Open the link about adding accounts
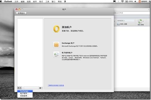This screenshot has height=100, width=151. pyautogui.click(x=56, y=85)
